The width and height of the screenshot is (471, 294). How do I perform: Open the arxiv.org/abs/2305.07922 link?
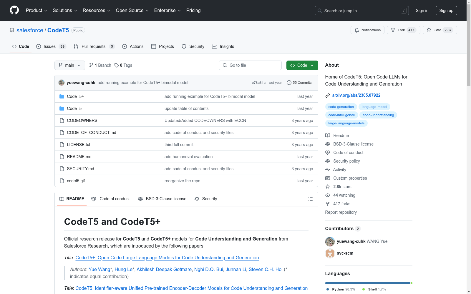356,95
